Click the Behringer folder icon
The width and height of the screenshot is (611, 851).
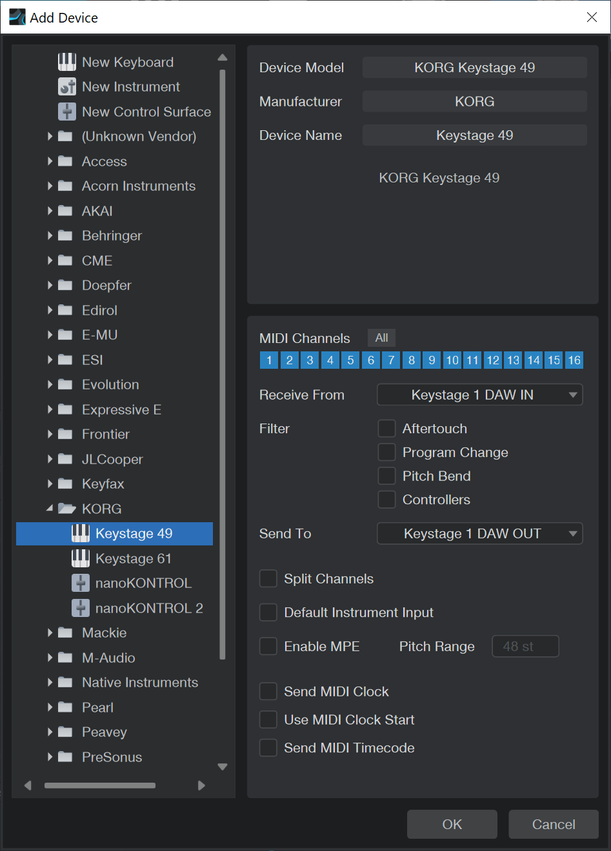click(x=65, y=235)
